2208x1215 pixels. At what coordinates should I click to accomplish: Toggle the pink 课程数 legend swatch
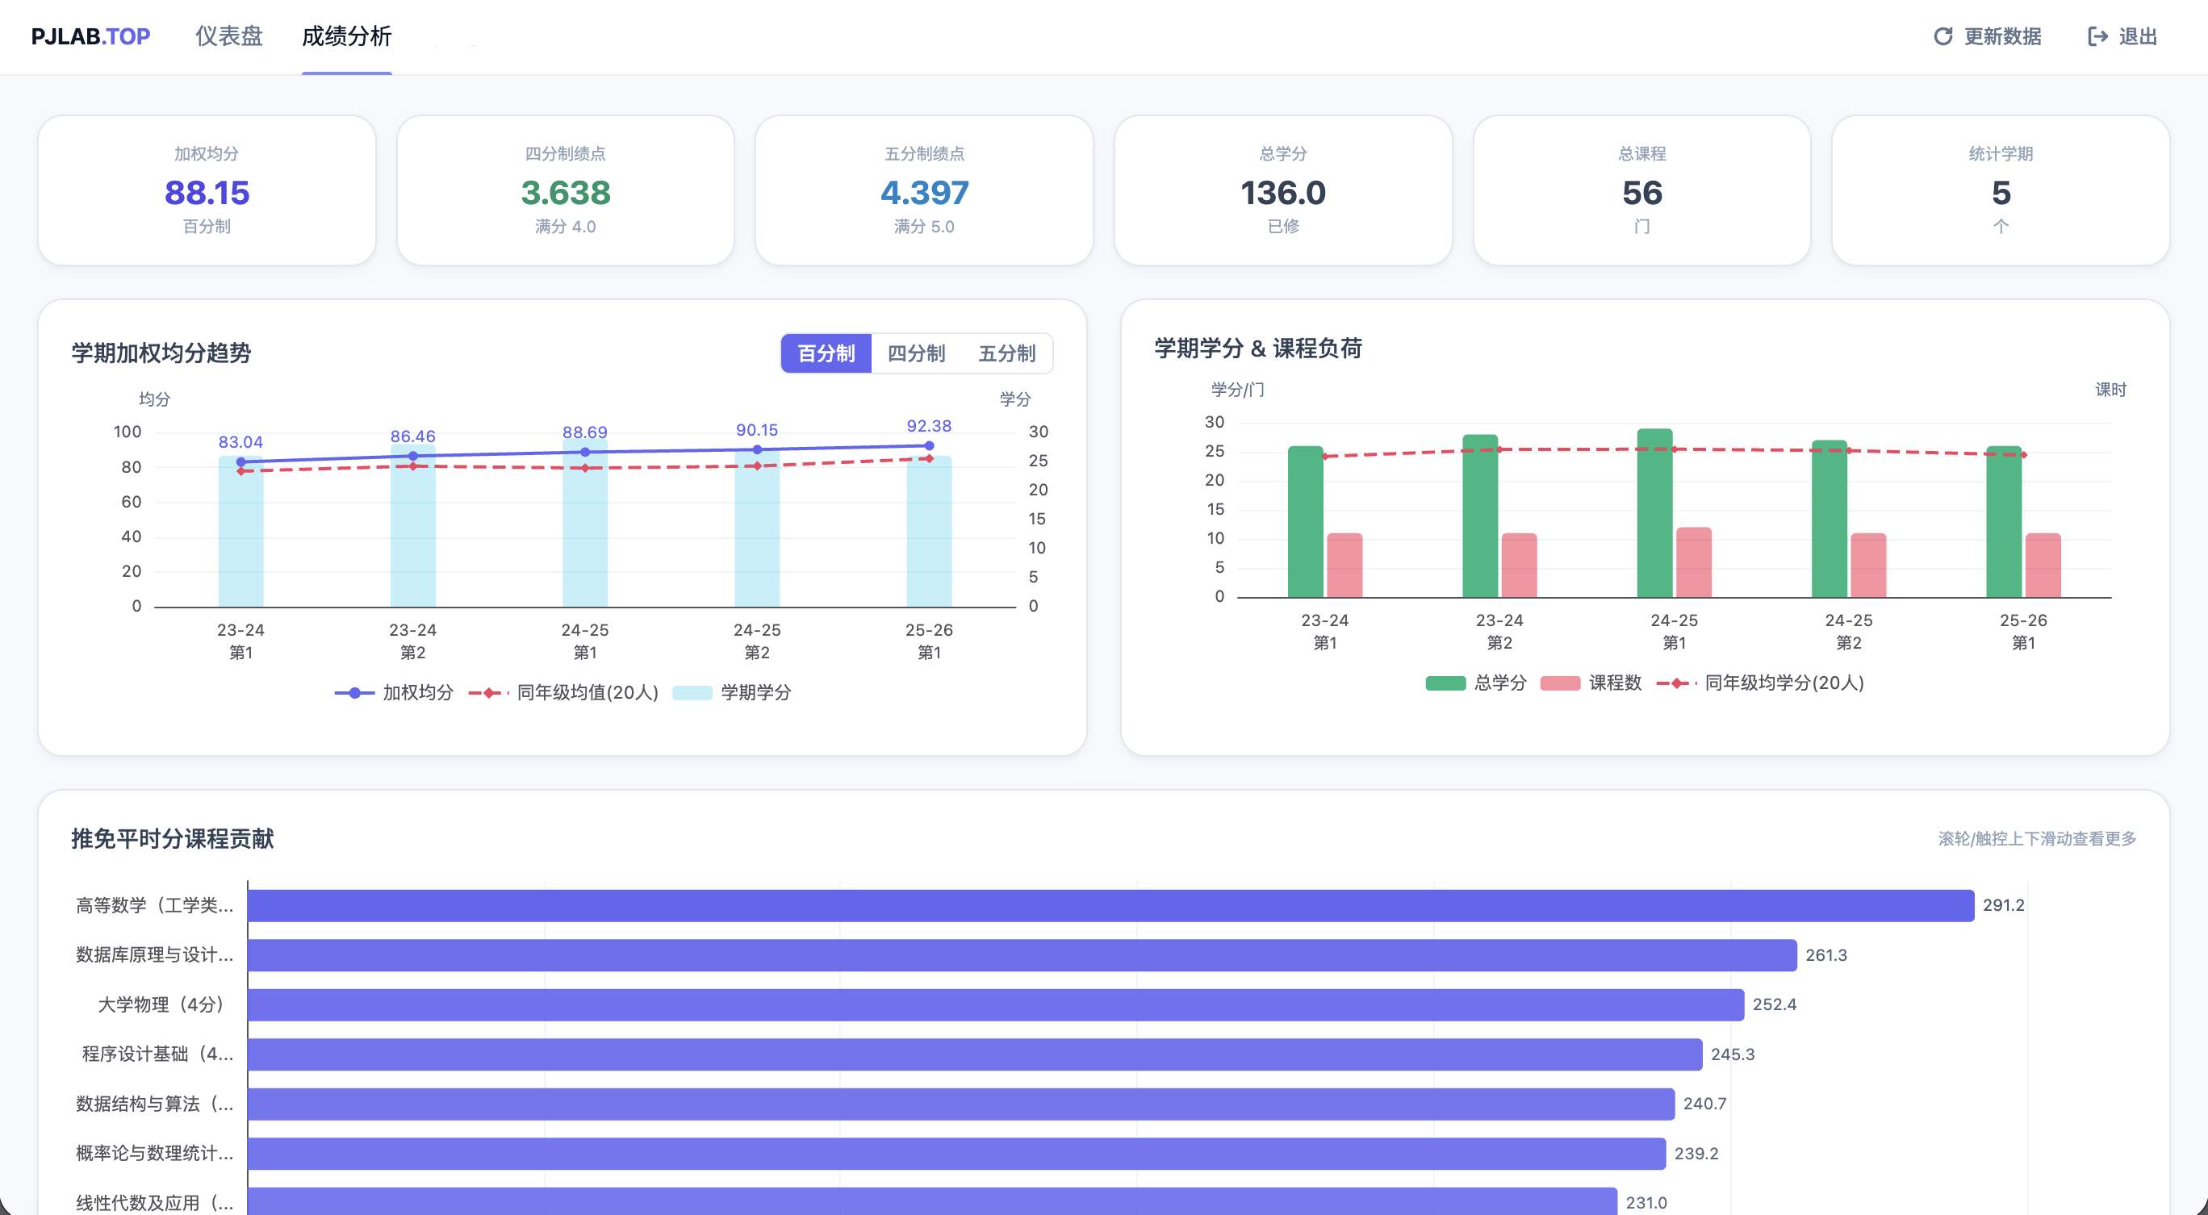pos(1559,683)
